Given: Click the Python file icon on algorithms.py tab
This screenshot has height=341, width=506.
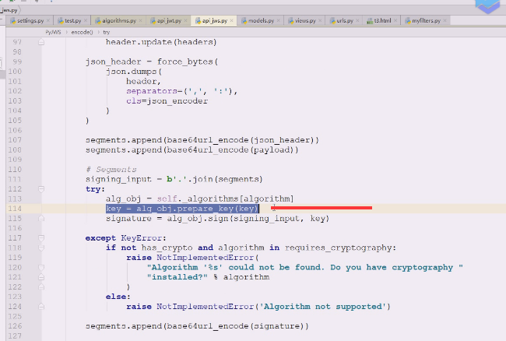Looking at the screenshot, I should coord(98,21).
